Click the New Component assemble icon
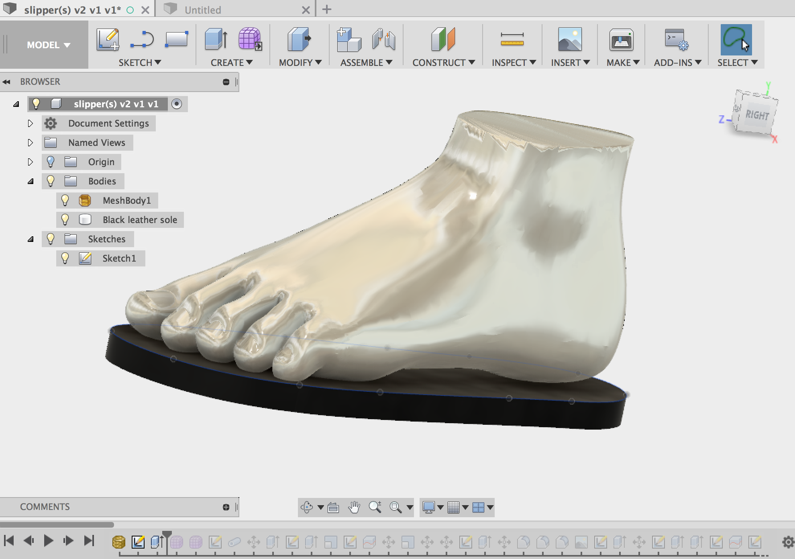Image resolution: width=795 pixels, height=559 pixels. [349, 39]
